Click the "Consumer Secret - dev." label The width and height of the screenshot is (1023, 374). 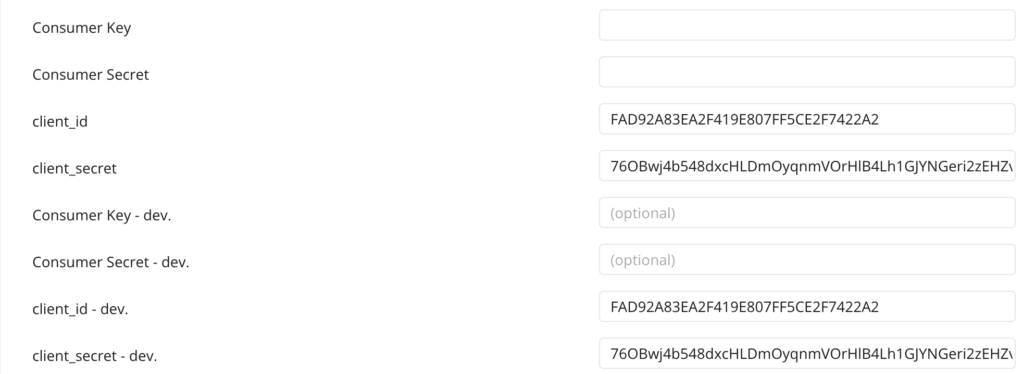[x=110, y=262]
